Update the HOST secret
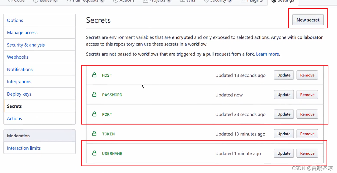Image resolution: width=337 pixels, height=173 pixels. (x=284, y=75)
